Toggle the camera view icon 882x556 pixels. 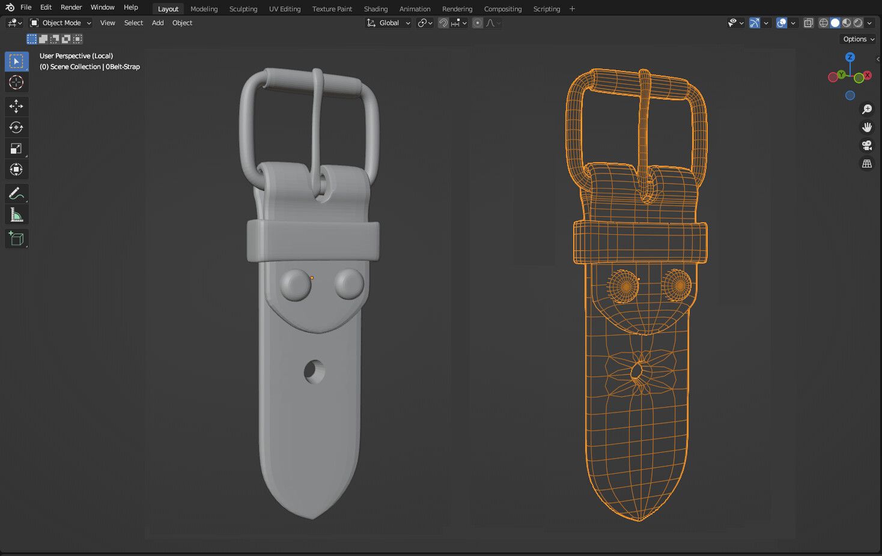(867, 145)
